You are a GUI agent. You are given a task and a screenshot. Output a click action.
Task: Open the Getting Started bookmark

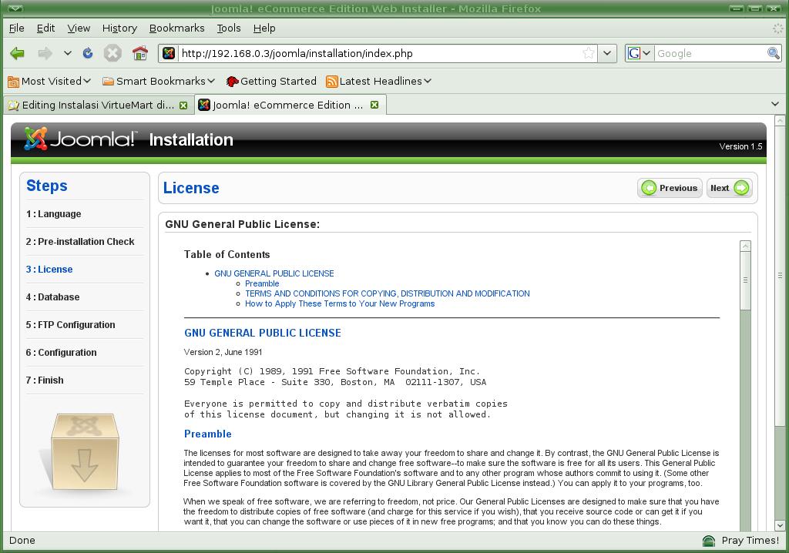pos(271,81)
